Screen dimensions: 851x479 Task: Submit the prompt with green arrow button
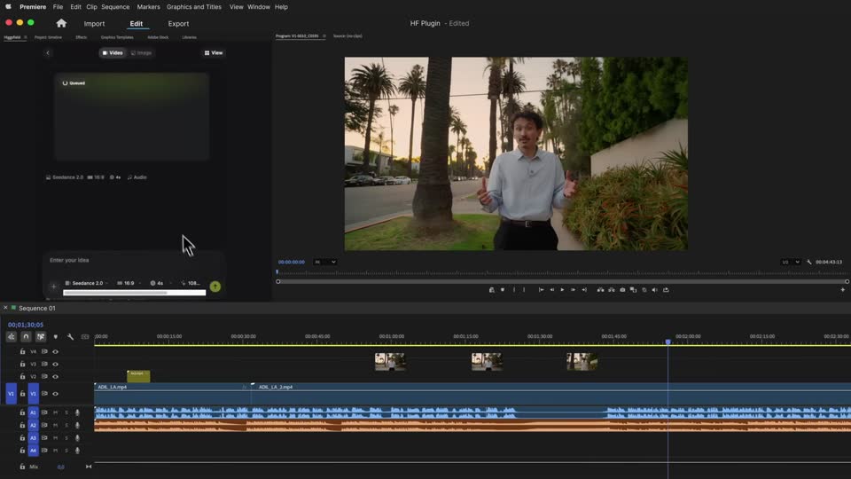click(x=215, y=287)
